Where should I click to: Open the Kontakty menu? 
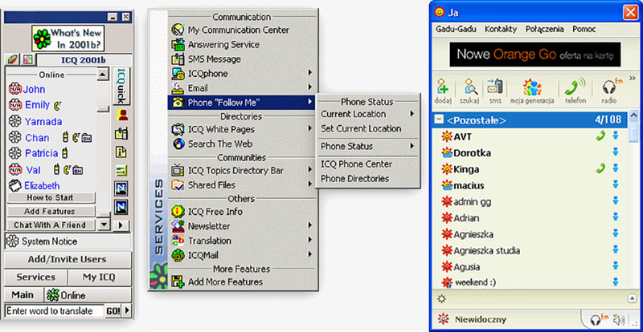coord(501,29)
